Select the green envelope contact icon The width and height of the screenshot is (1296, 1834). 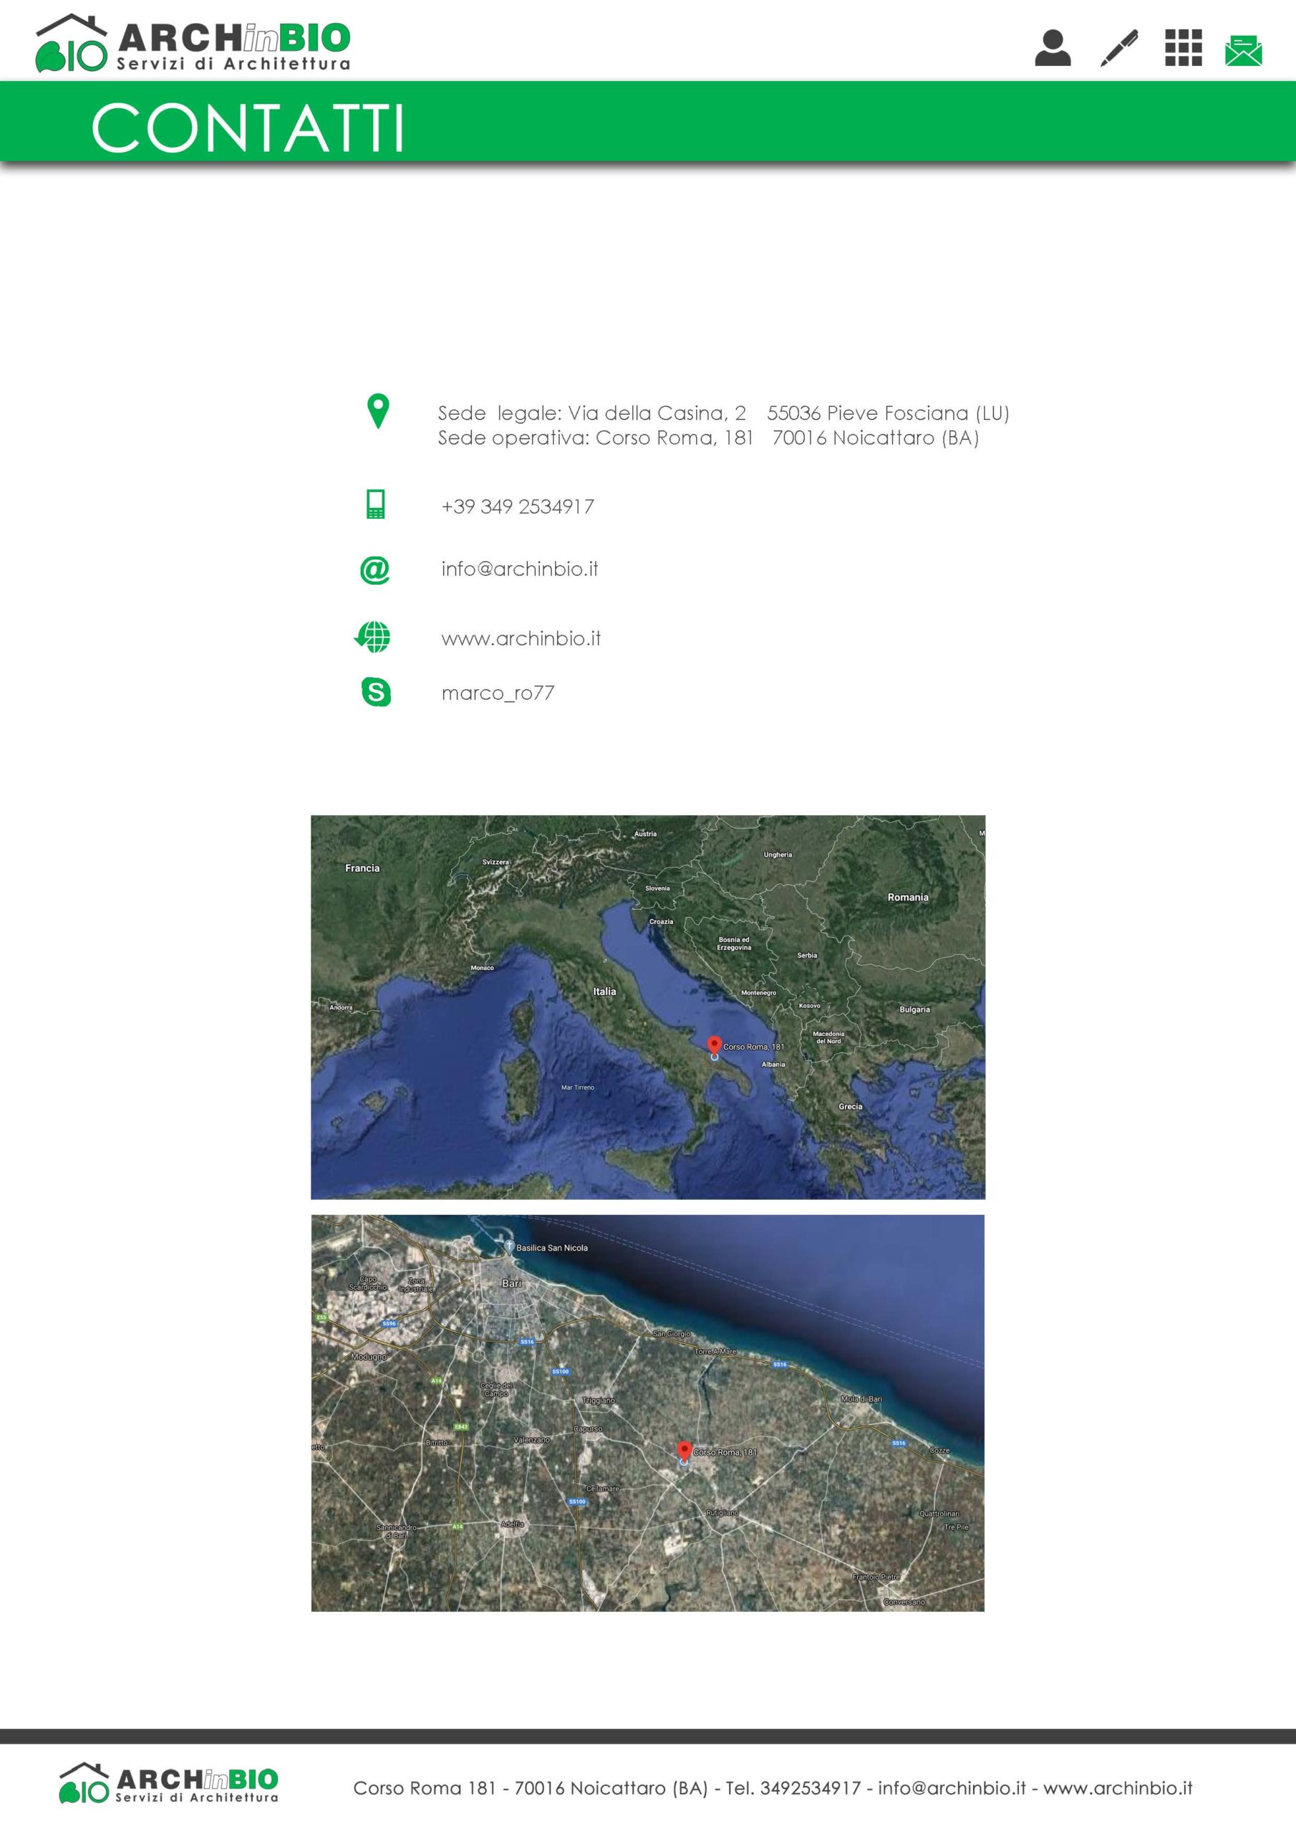pyautogui.click(x=1243, y=50)
